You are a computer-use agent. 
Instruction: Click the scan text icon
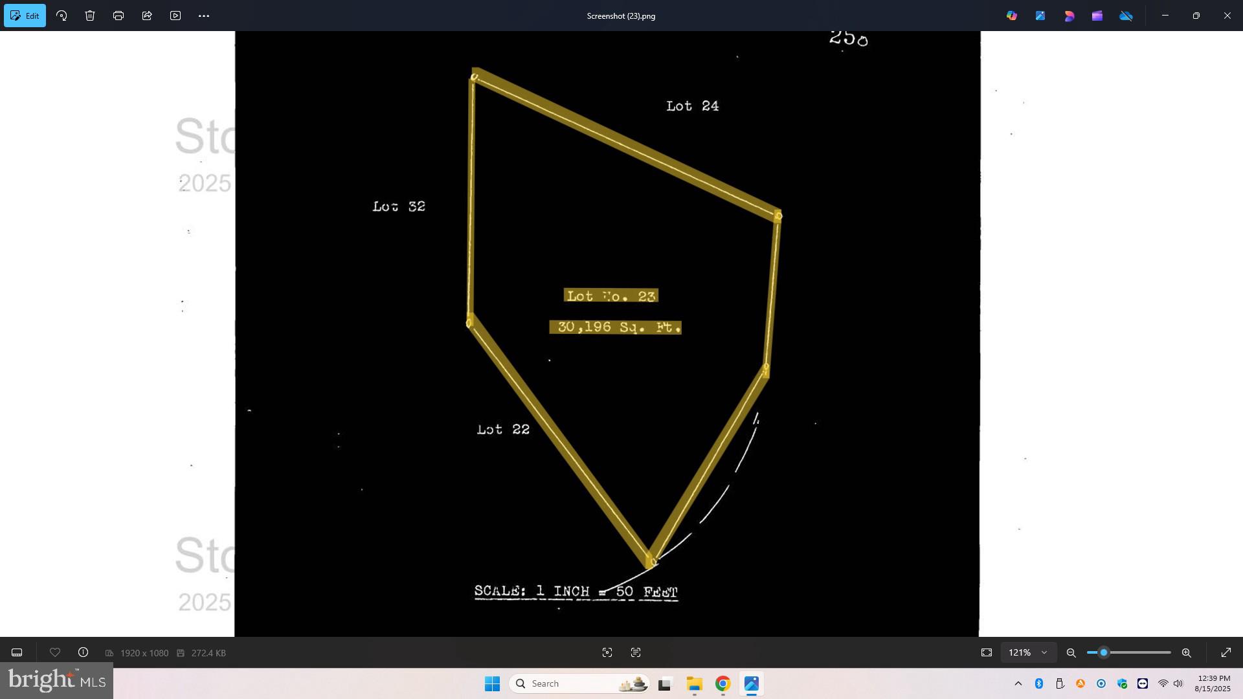tap(636, 653)
